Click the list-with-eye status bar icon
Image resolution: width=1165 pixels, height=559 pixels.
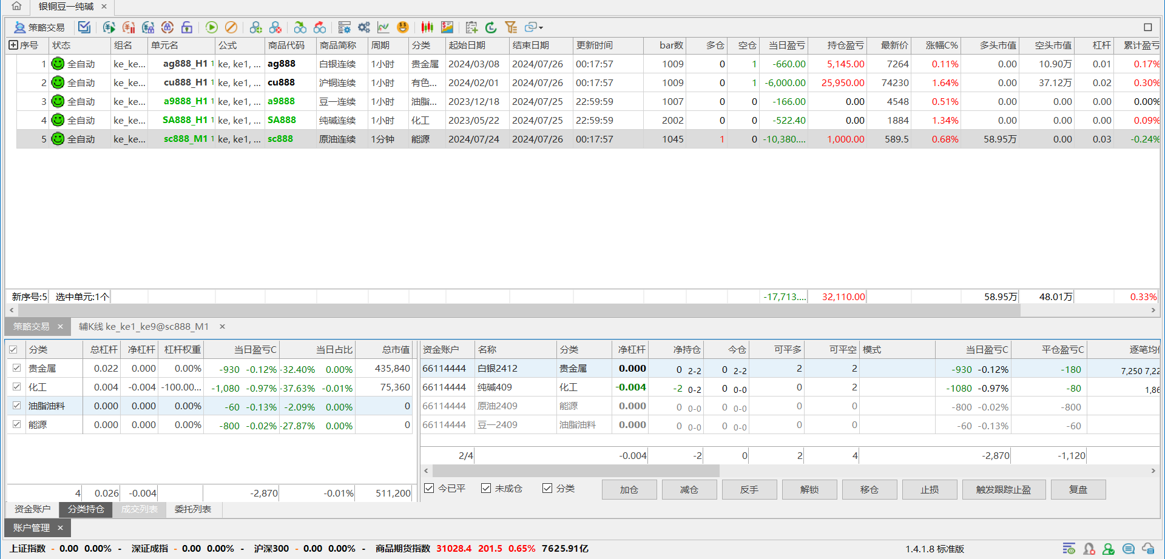tap(1069, 549)
